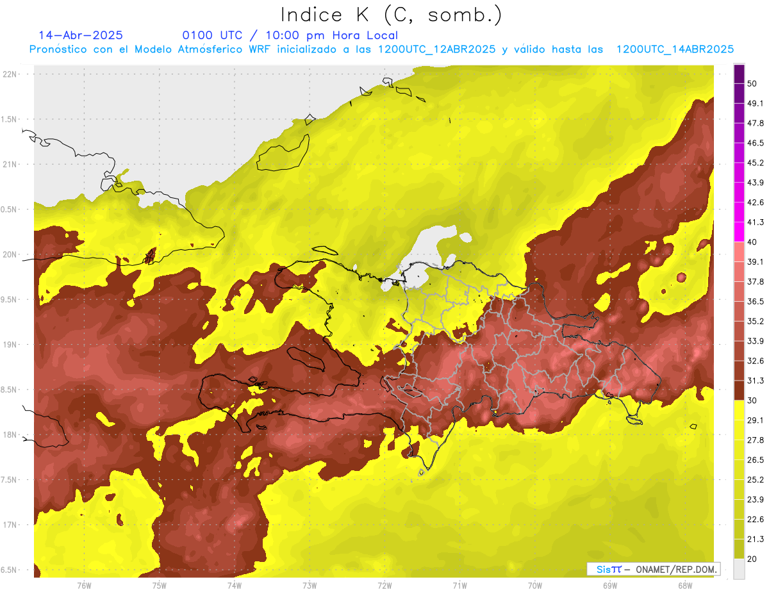
Task: Click the legend value '47.8'
Action: (x=755, y=123)
